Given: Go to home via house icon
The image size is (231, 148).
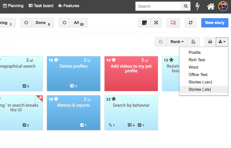Looking at the screenshot, I should click(x=211, y=6).
